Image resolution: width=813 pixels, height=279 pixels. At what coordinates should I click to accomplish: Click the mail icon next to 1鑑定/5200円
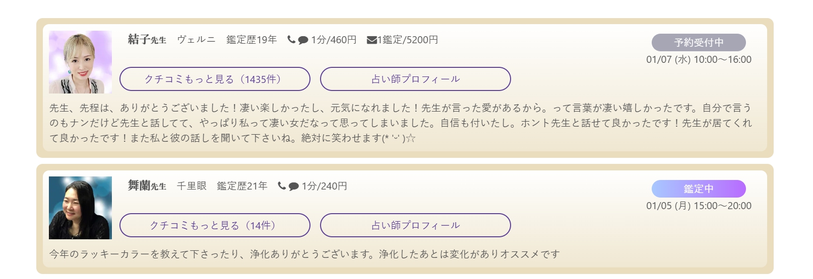[x=371, y=40]
